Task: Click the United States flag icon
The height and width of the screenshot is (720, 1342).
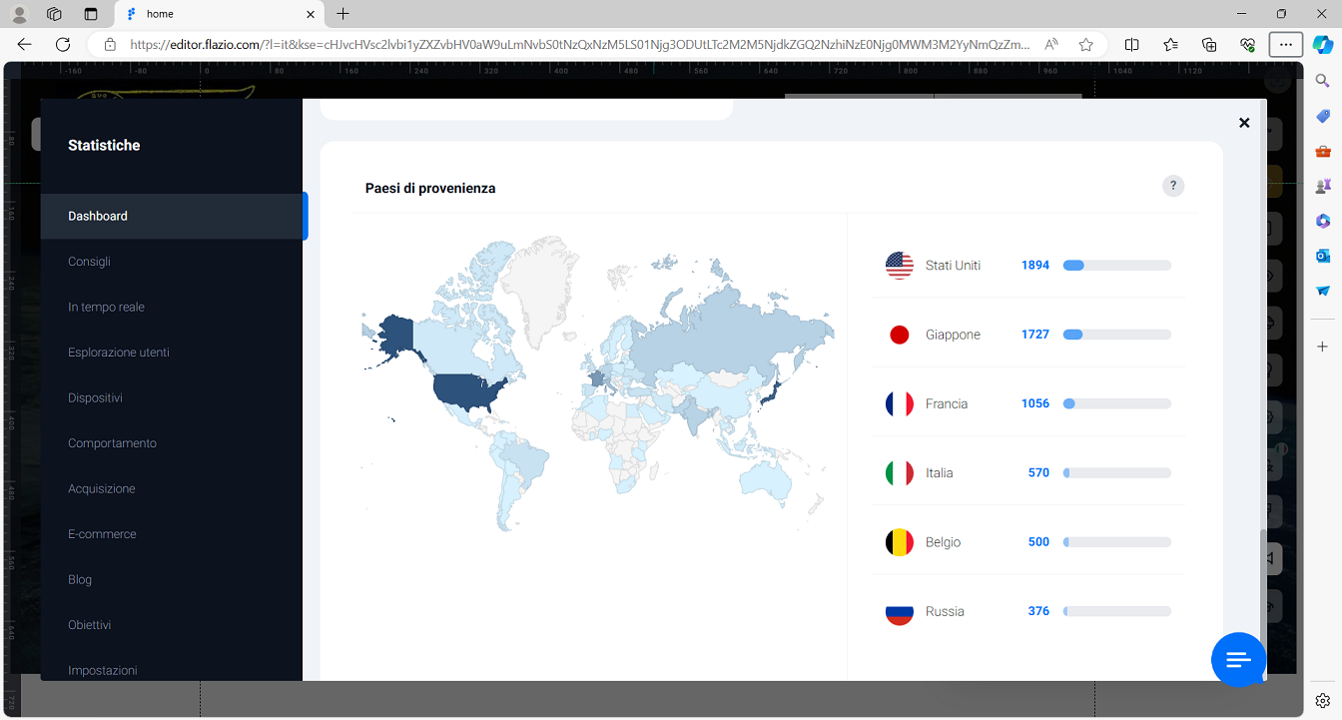Action: pos(899,266)
